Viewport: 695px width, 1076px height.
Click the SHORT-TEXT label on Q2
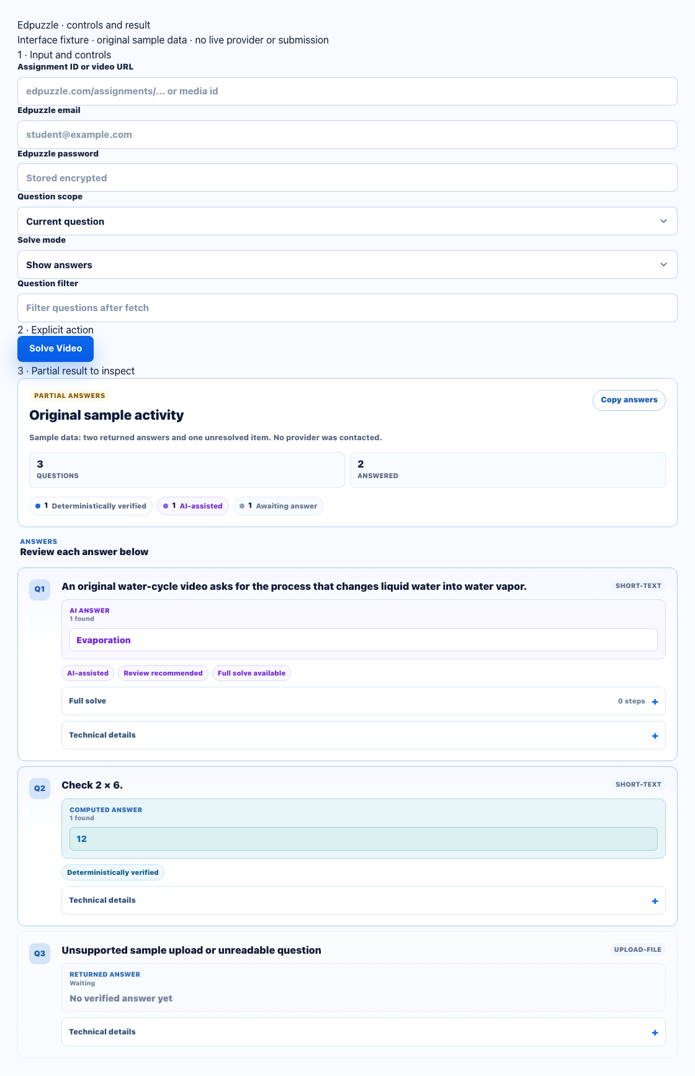click(639, 785)
